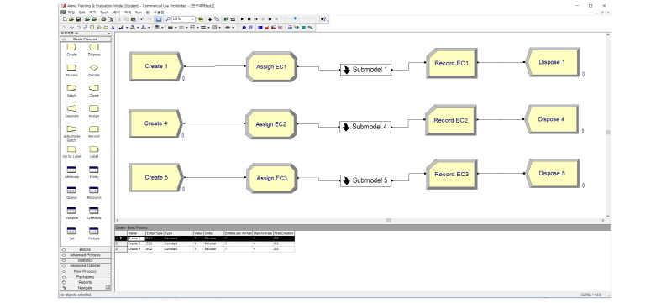Open the Navigate panel section
Screen dimensions: 672x303
pos(86,288)
